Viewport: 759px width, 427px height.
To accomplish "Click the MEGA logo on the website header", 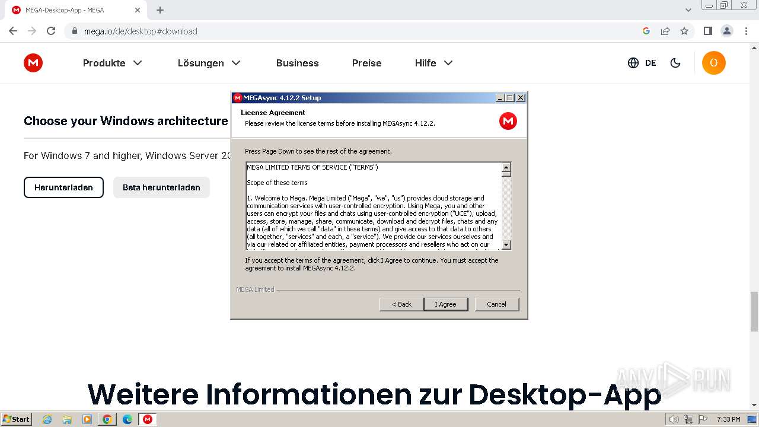I will pyautogui.click(x=33, y=63).
